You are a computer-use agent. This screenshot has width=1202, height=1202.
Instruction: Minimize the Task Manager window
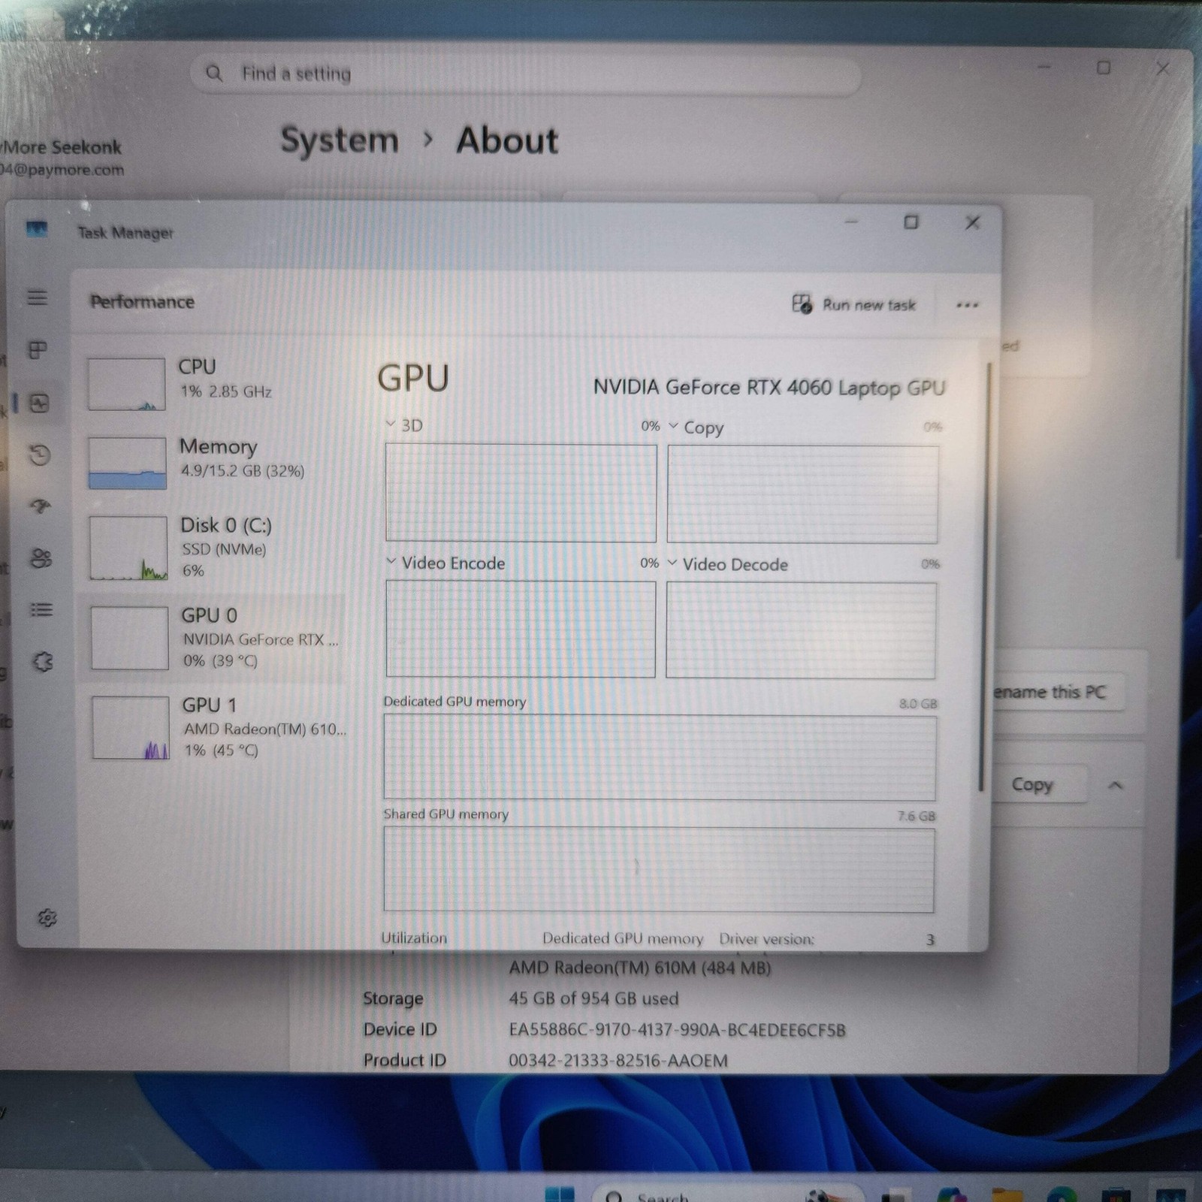[x=851, y=222]
